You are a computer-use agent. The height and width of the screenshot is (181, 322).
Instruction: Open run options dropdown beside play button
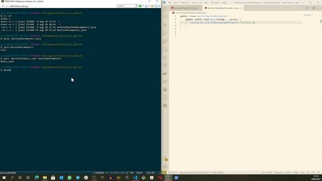(x=310, y=8)
